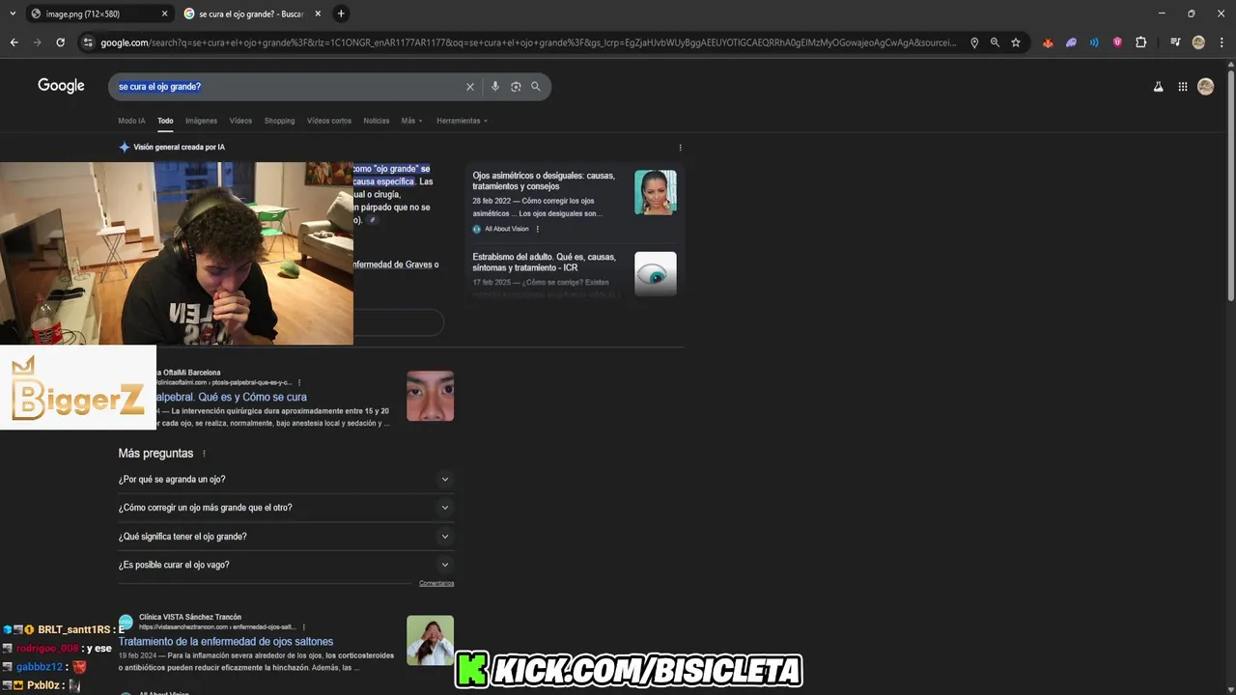Image resolution: width=1236 pixels, height=695 pixels.
Task: Open options dots beside Más preguntas
Action: pos(204,454)
